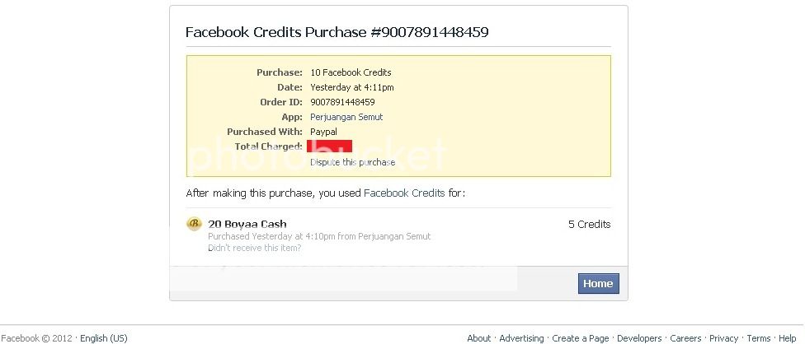
Task: Visit the Careers footer link
Action: coord(685,338)
